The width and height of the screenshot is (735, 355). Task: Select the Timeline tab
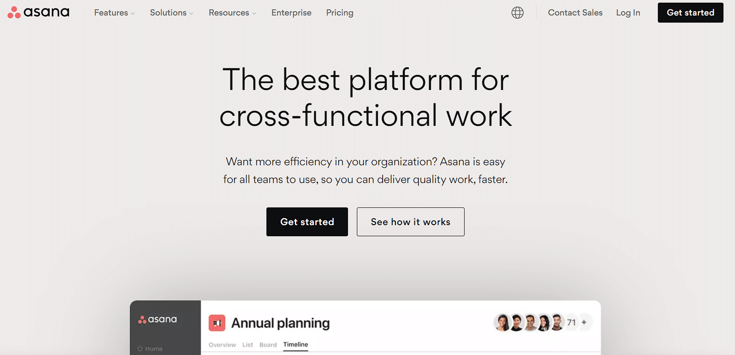coord(295,344)
